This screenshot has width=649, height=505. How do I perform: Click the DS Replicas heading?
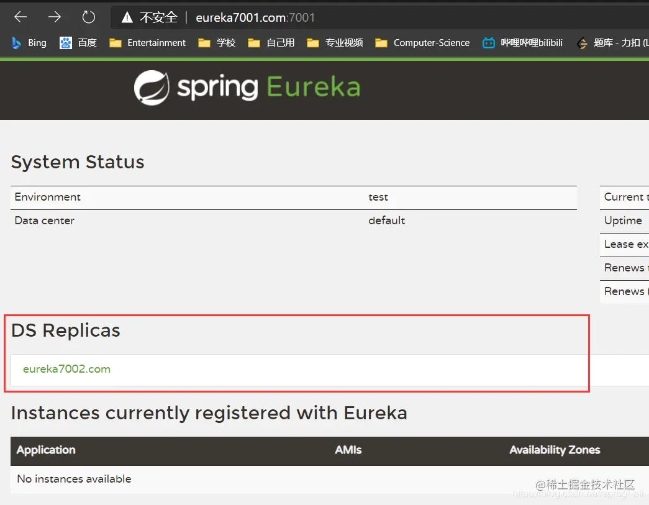click(x=65, y=330)
